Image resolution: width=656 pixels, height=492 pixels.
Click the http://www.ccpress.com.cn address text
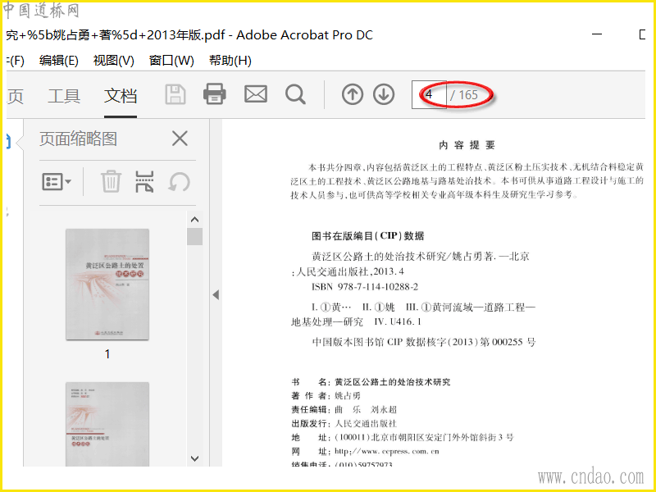[387, 452]
